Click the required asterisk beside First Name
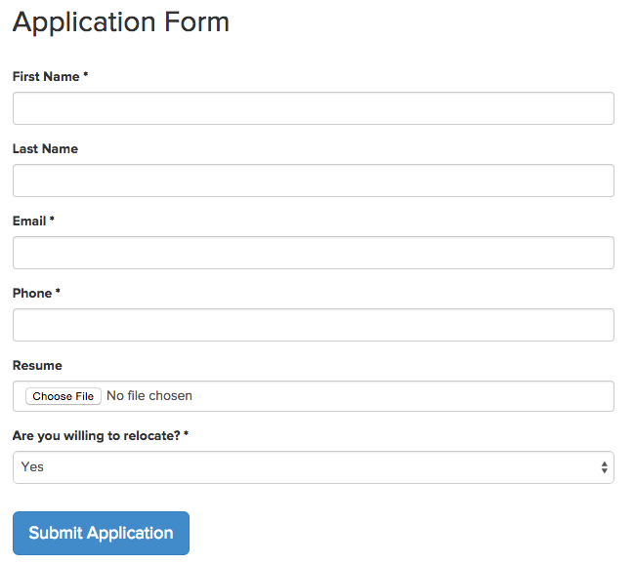 coord(86,75)
